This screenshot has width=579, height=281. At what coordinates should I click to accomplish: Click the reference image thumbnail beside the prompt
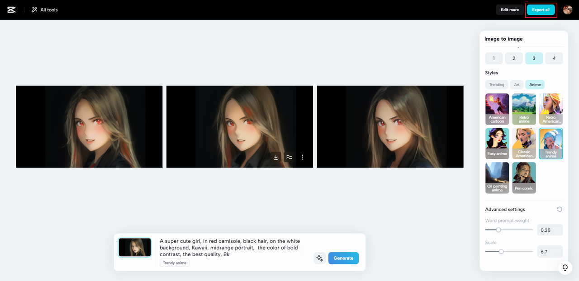pyautogui.click(x=135, y=248)
